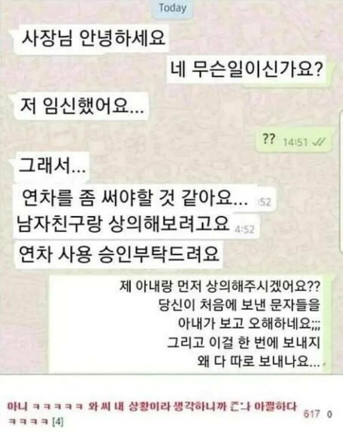Click the line '아내가 보고 오해하네요;;;'
This screenshot has width=343, height=437.
(x=249, y=324)
